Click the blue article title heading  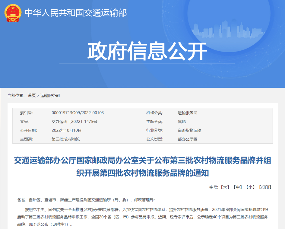pos(143,167)
